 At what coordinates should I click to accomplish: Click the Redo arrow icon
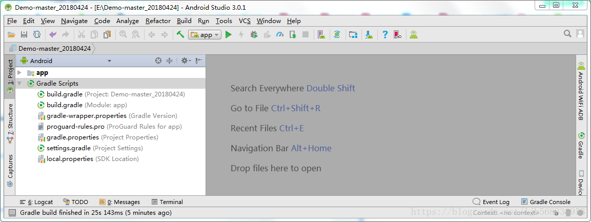pos(65,35)
